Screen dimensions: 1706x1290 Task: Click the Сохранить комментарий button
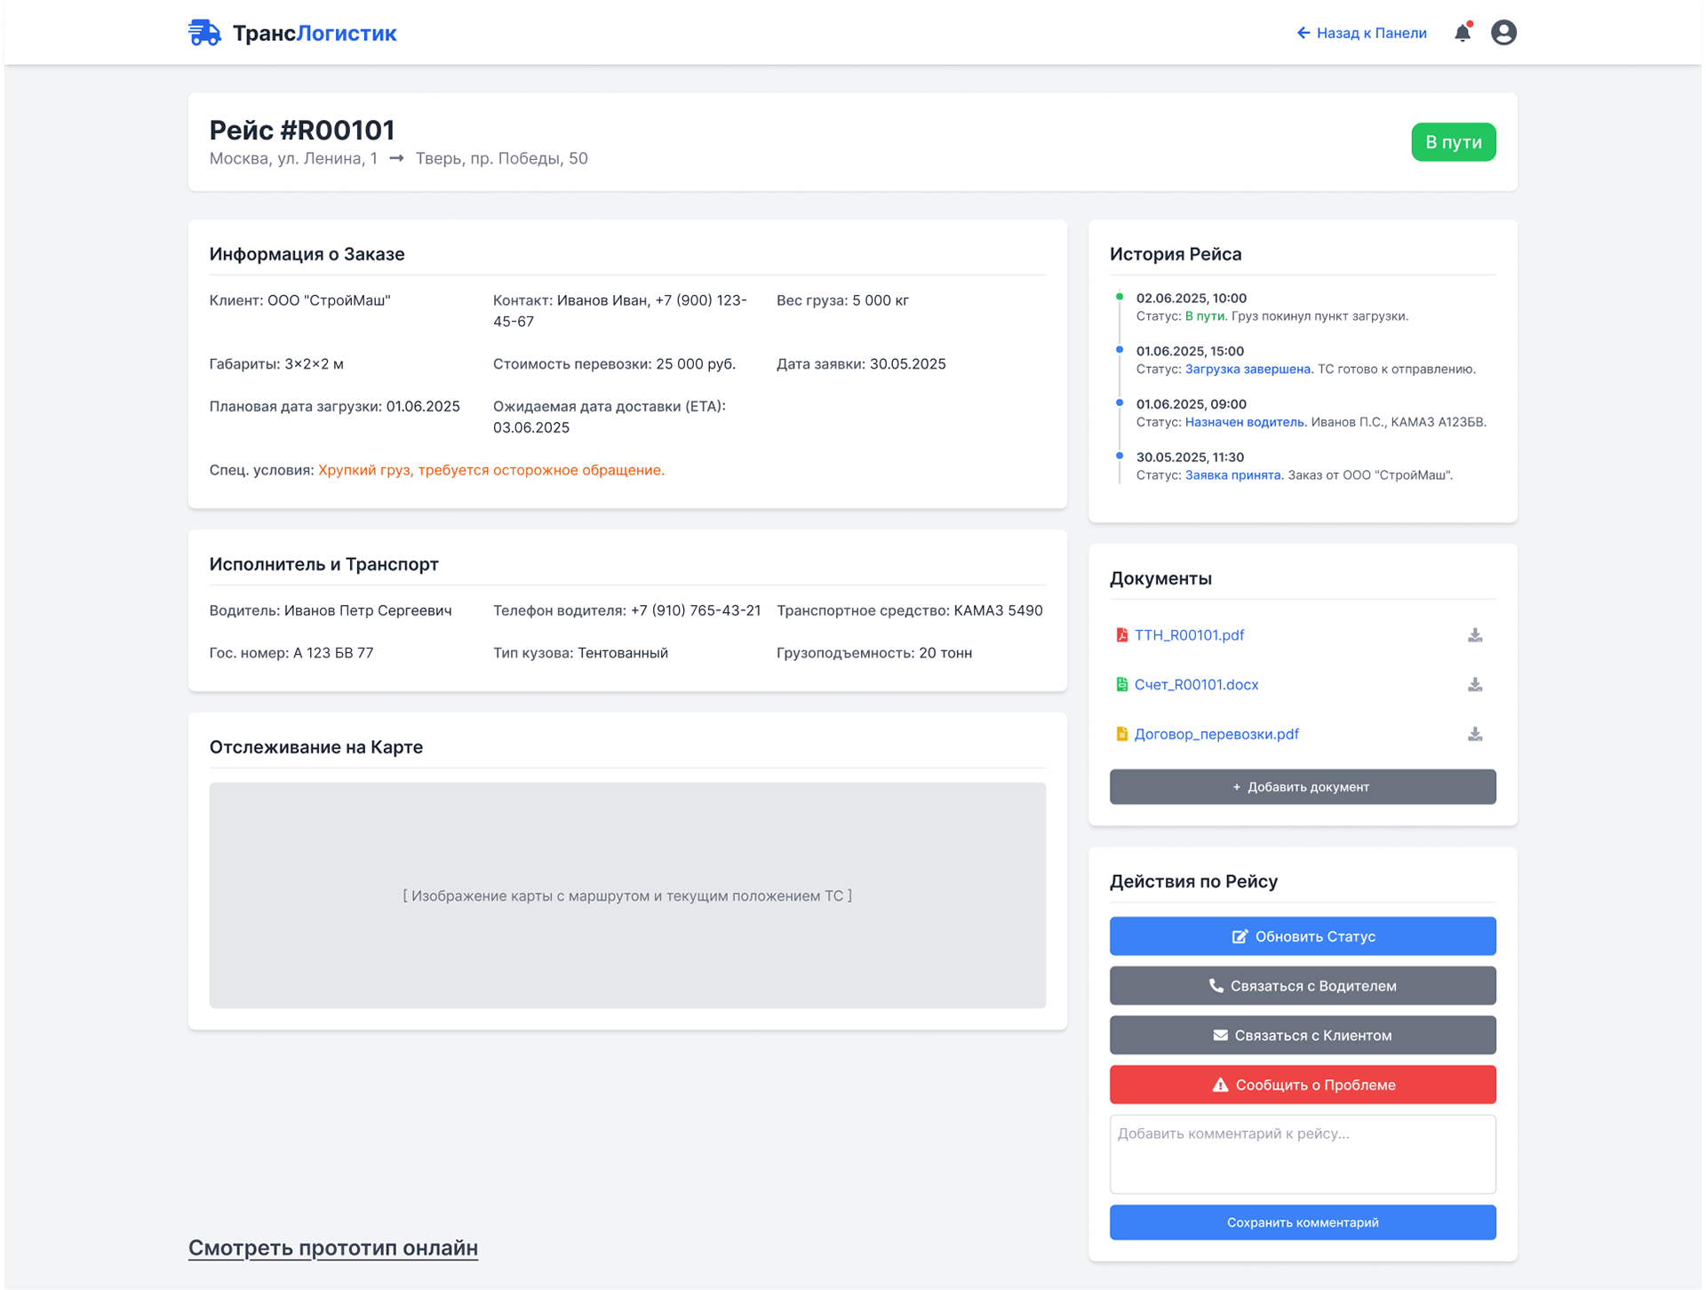tap(1302, 1222)
